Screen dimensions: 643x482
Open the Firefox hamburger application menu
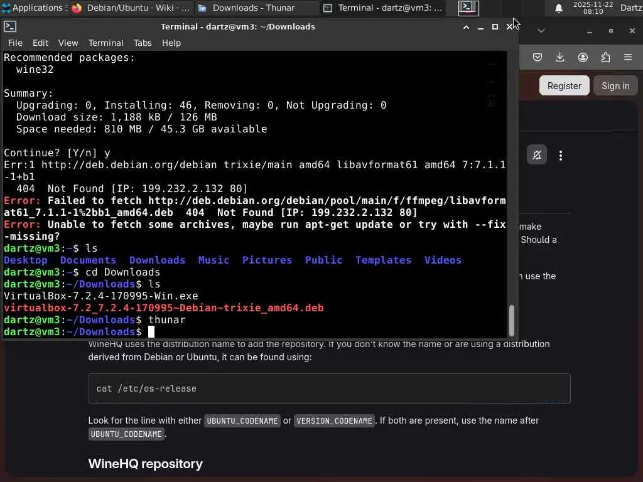click(x=628, y=57)
